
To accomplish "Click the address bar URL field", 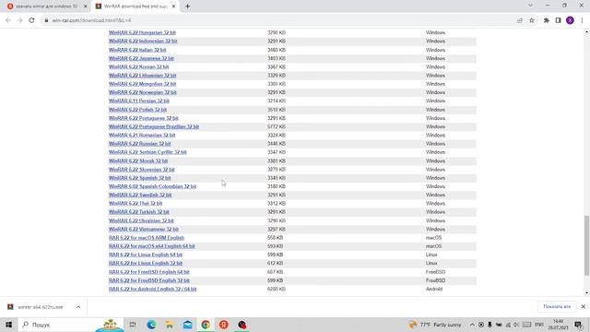I will 278,20.
